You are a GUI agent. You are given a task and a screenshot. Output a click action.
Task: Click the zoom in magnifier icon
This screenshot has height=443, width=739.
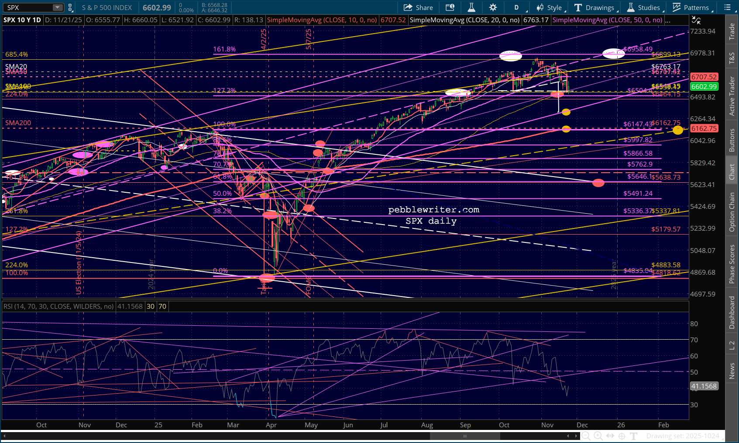pos(598,436)
